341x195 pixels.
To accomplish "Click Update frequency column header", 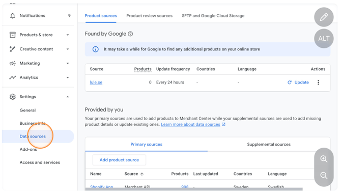I will [x=173, y=69].
